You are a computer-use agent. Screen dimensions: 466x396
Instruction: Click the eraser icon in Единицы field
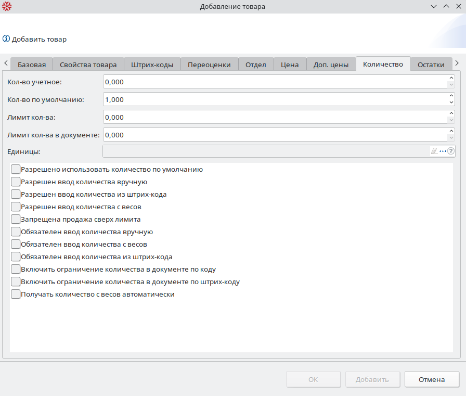click(434, 151)
